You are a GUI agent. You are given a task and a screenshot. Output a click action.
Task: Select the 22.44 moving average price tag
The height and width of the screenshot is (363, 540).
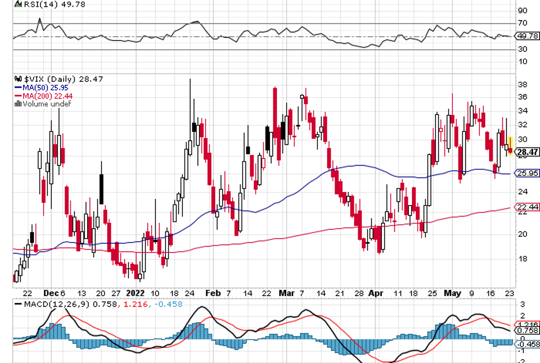tap(528, 207)
